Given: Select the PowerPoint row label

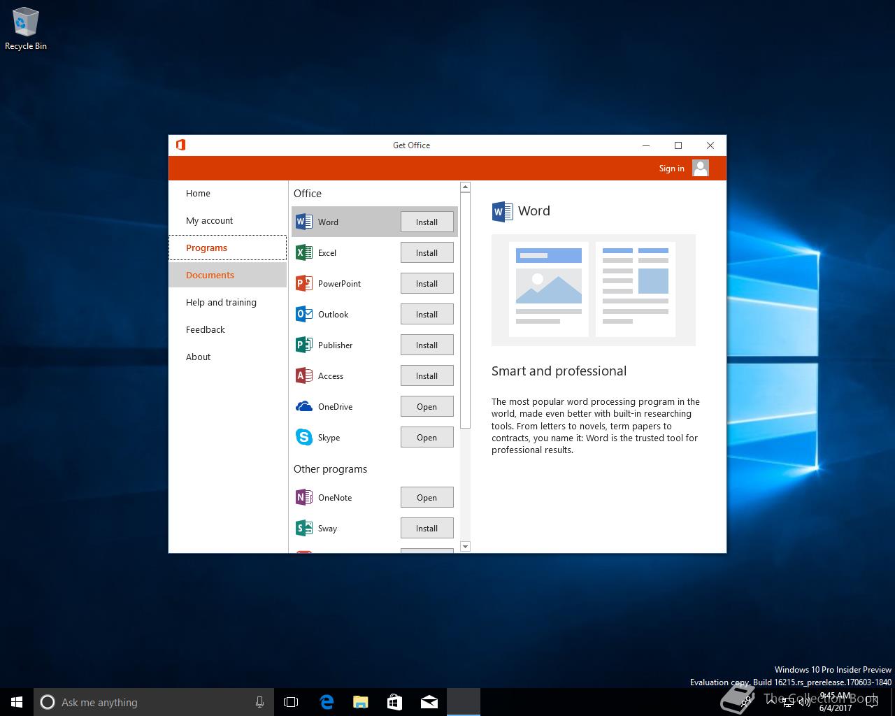Looking at the screenshot, I should (339, 283).
